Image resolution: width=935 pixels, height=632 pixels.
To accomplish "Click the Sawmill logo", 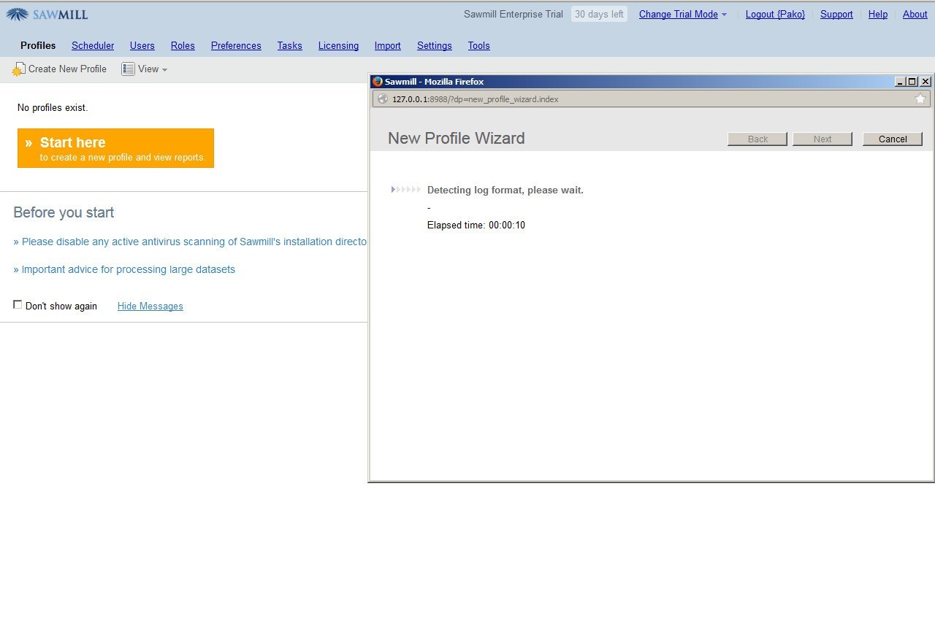I will (47, 14).
